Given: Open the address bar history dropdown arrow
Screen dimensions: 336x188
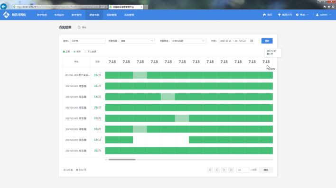Looking at the screenshot, I should point(103,7).
